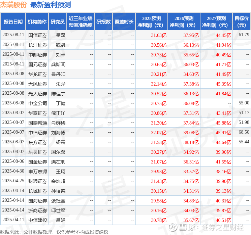Select researcher 陈佳宁
The width and height of the screenshot is (251, 235).
[x=58, y=94]
